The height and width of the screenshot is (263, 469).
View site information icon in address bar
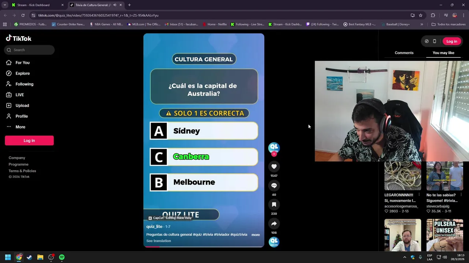point(33,15)
